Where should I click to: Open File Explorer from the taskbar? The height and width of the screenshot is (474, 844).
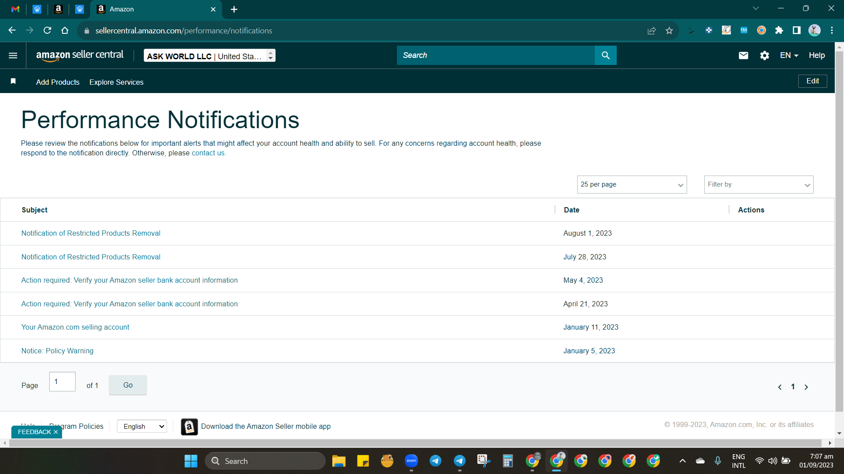[x=338, y=461]
